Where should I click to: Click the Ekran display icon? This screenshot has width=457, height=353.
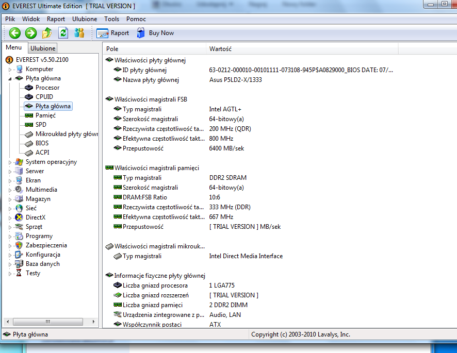pos(19,180)
